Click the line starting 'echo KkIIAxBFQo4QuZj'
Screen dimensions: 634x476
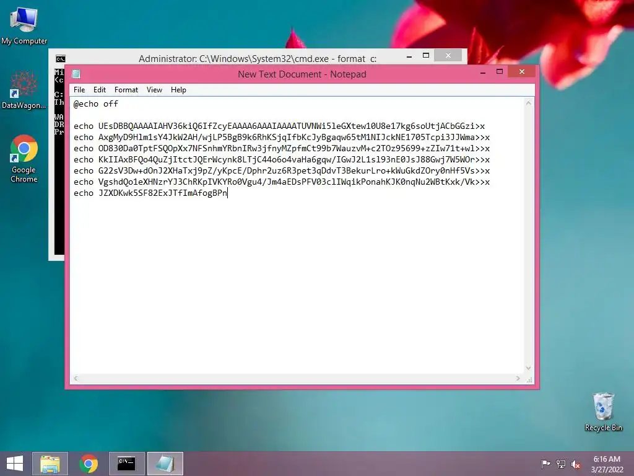(282, 159)
